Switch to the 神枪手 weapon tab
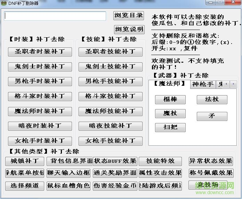The height and width of the screenshot is (199, 242). 203,84
